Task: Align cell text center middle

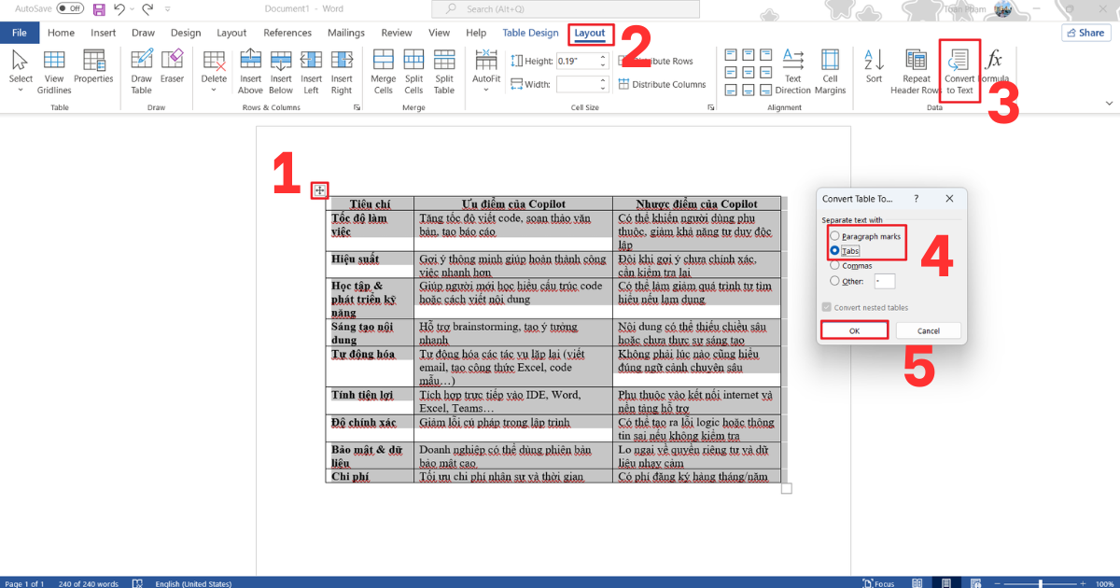Action: pos(749,71)
